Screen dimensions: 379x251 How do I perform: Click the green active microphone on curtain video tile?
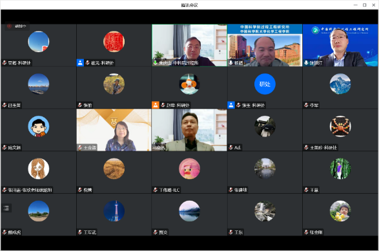click(156, 63)
